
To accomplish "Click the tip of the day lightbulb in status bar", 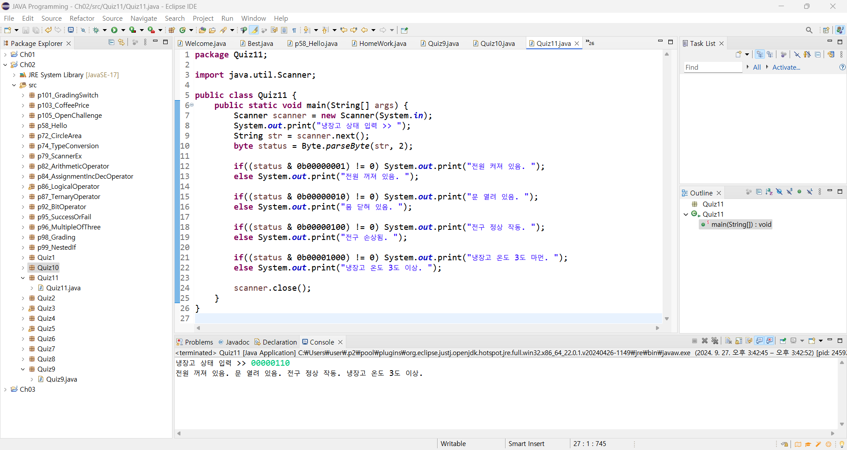I will click(x=842, y=444).
